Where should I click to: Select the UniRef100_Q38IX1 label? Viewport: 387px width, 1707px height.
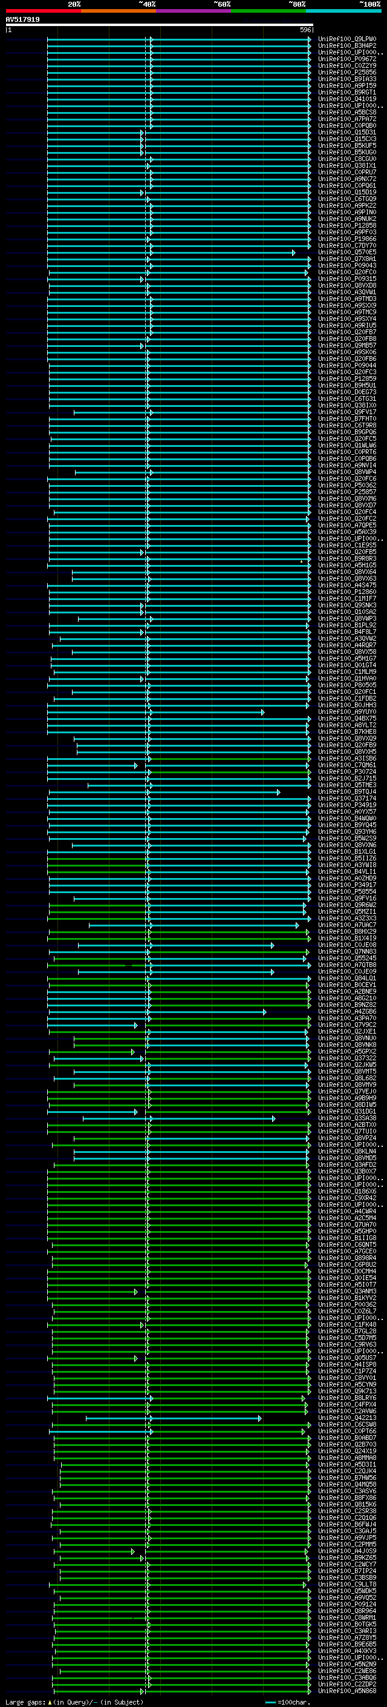[x=347, y=166]
